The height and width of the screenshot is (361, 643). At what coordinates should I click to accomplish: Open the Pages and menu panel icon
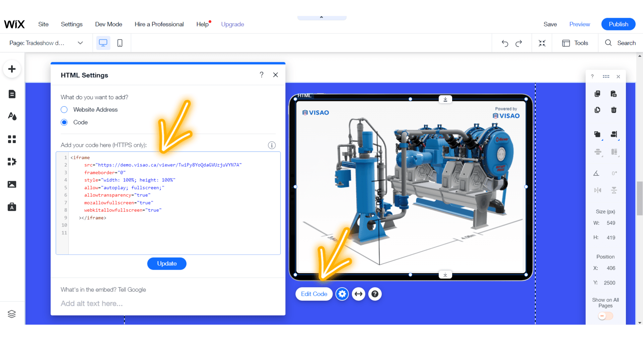tap(12, 94)
